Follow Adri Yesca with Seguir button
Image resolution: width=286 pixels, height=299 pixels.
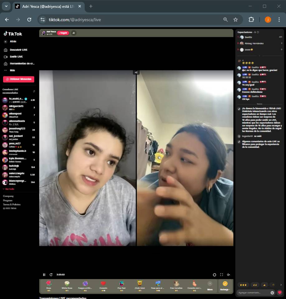(x=63, y=33)
